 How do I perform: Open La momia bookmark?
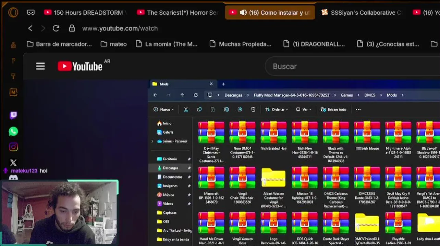pos(167,44)
